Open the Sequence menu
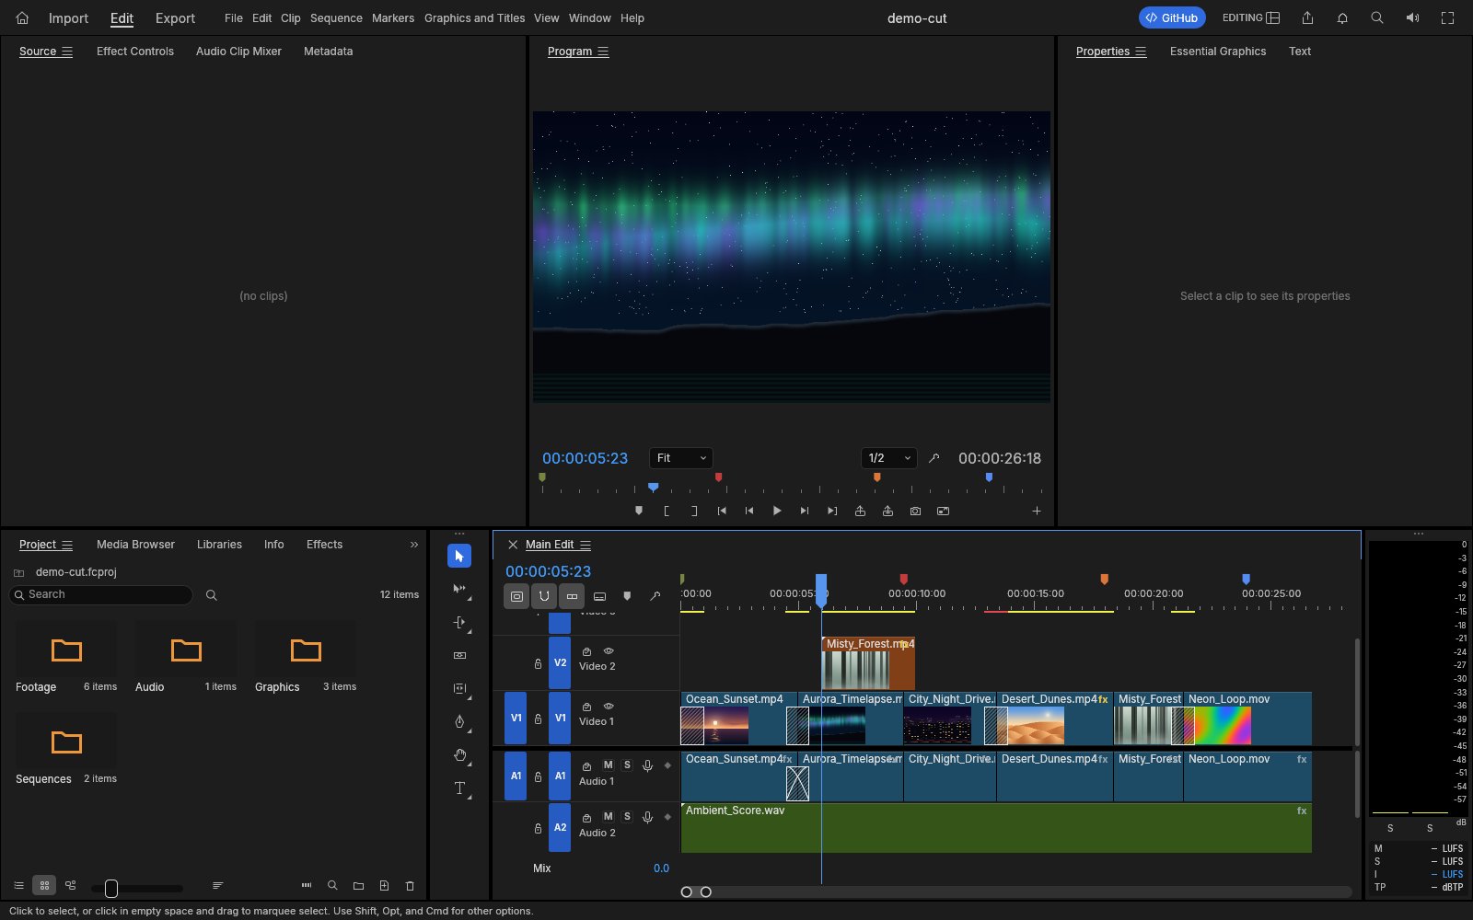Screen dimensions: 1473x920 click(x=336, y=17)
